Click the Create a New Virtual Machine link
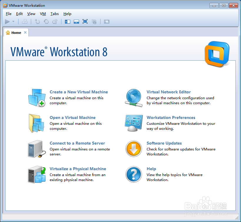The width and height of the screenshot is (241, 222). click(79, 92)
